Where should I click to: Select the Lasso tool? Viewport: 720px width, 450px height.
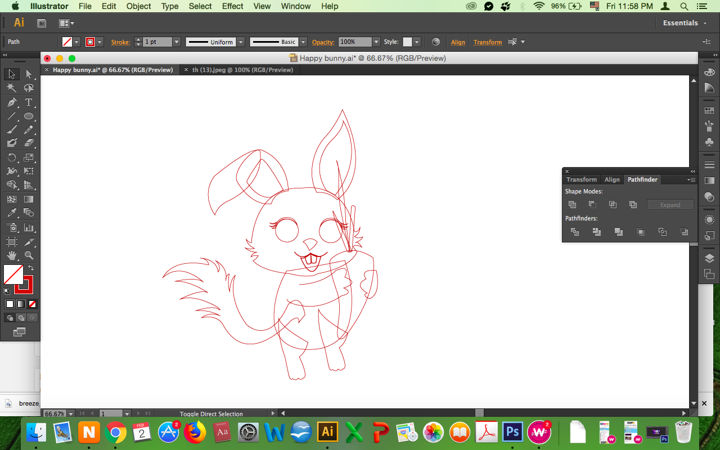(x=29, y=88)
